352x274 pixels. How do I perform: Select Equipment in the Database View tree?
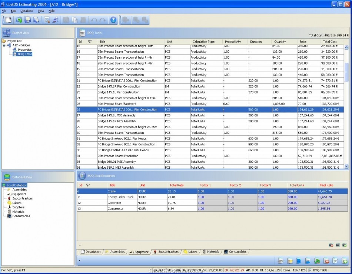tap(19, 194)
